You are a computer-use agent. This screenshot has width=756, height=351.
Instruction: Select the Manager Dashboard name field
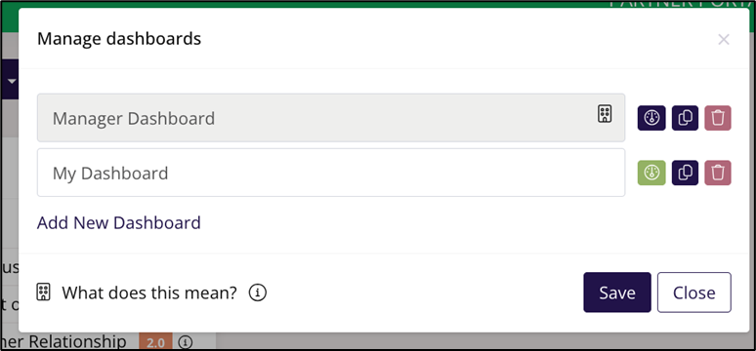tap(331, 117)
